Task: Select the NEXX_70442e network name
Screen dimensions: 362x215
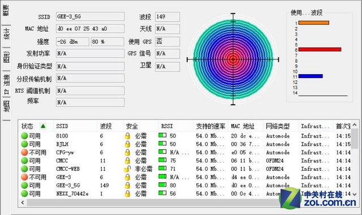Action: [x=72, y=193]
